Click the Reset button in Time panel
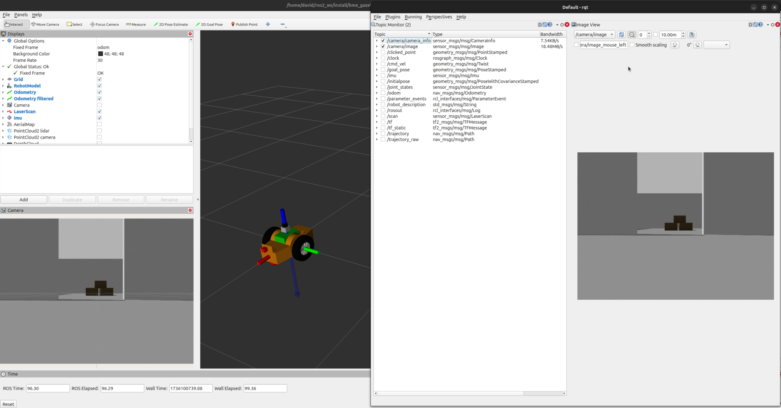The height and width of the screenshot is (408, 781). [8, 404]
